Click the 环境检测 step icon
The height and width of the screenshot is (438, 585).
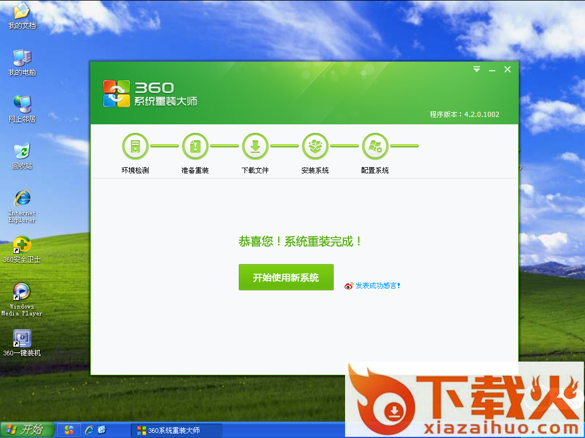135,147
